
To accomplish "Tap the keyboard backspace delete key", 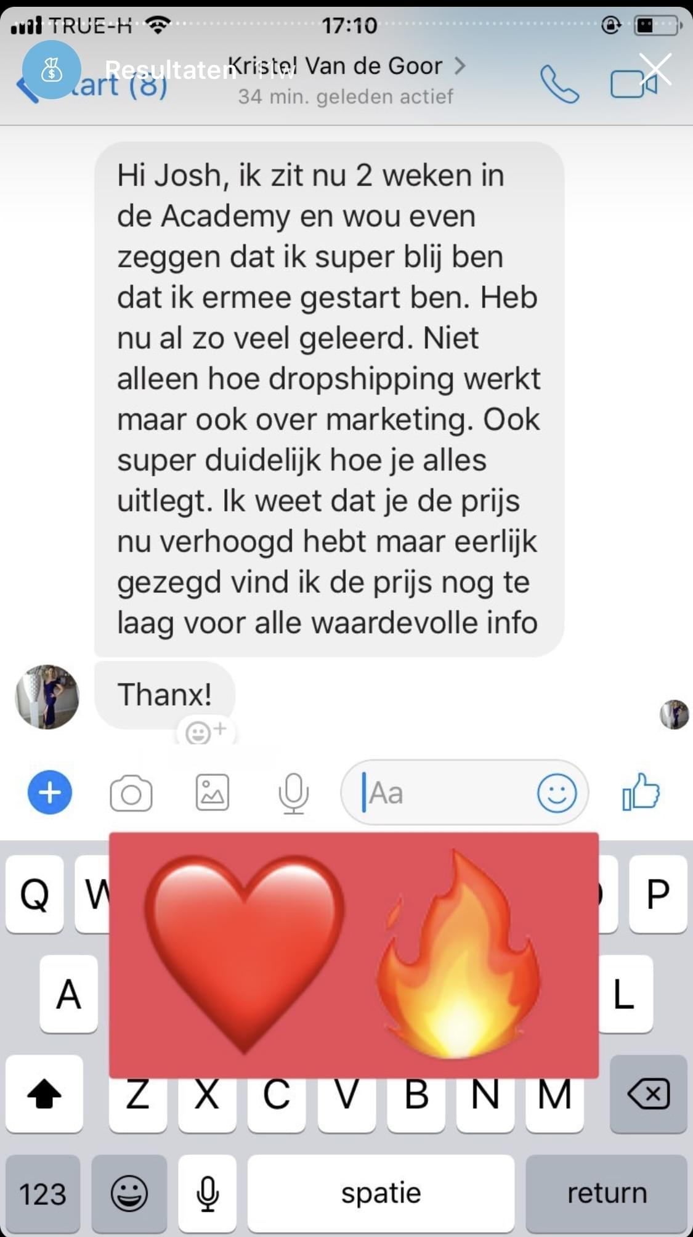I will point(648,1094).
